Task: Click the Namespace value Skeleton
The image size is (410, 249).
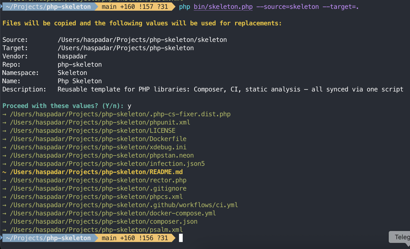Action: 72,73
